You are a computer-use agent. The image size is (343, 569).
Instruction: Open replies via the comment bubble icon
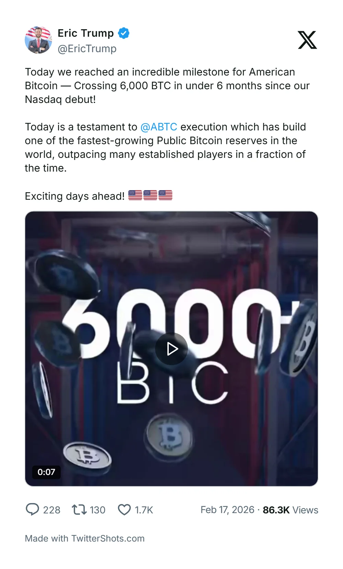point(33,510)
